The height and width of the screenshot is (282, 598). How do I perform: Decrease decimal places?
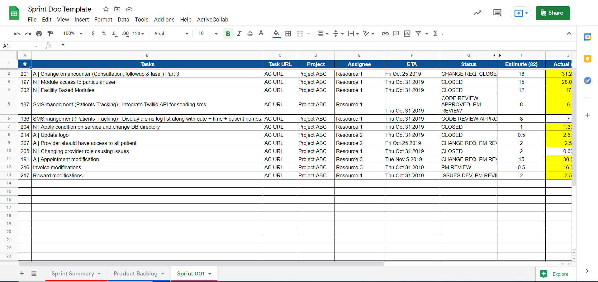click(x=114, y=34)
